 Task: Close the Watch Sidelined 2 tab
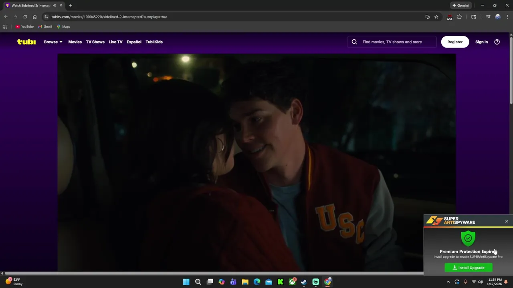pos(61,6)
